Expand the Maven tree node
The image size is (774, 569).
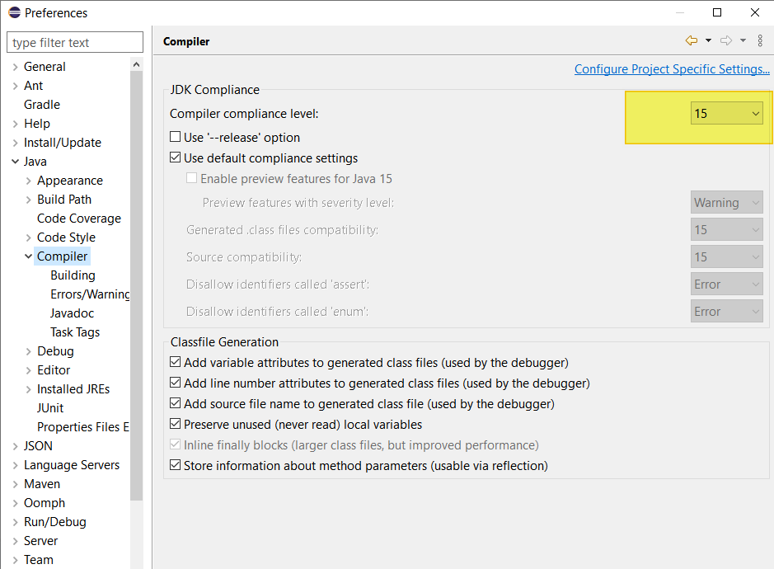(16, 484)
